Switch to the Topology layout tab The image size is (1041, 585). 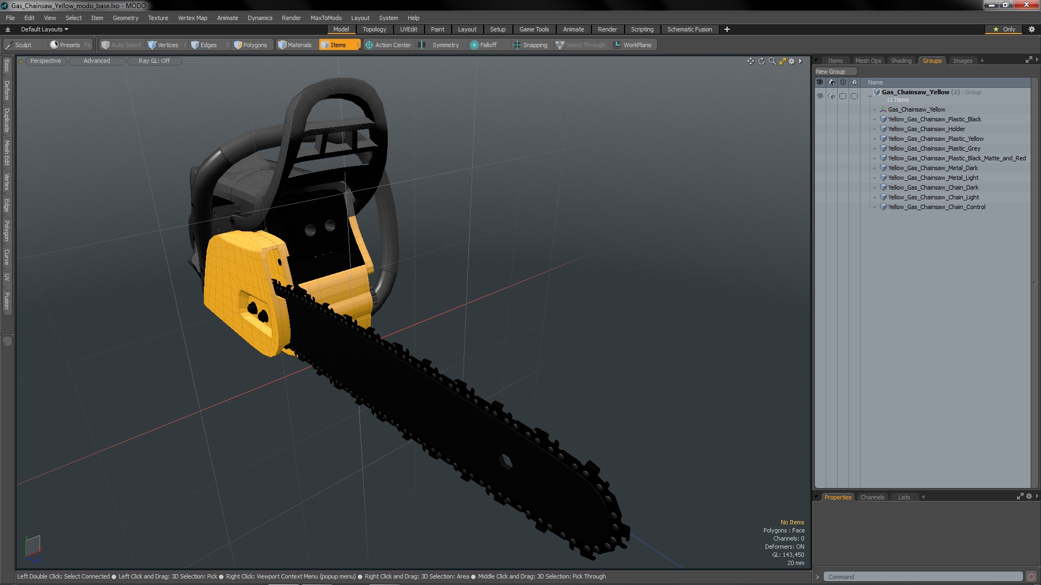click(374, 29)
